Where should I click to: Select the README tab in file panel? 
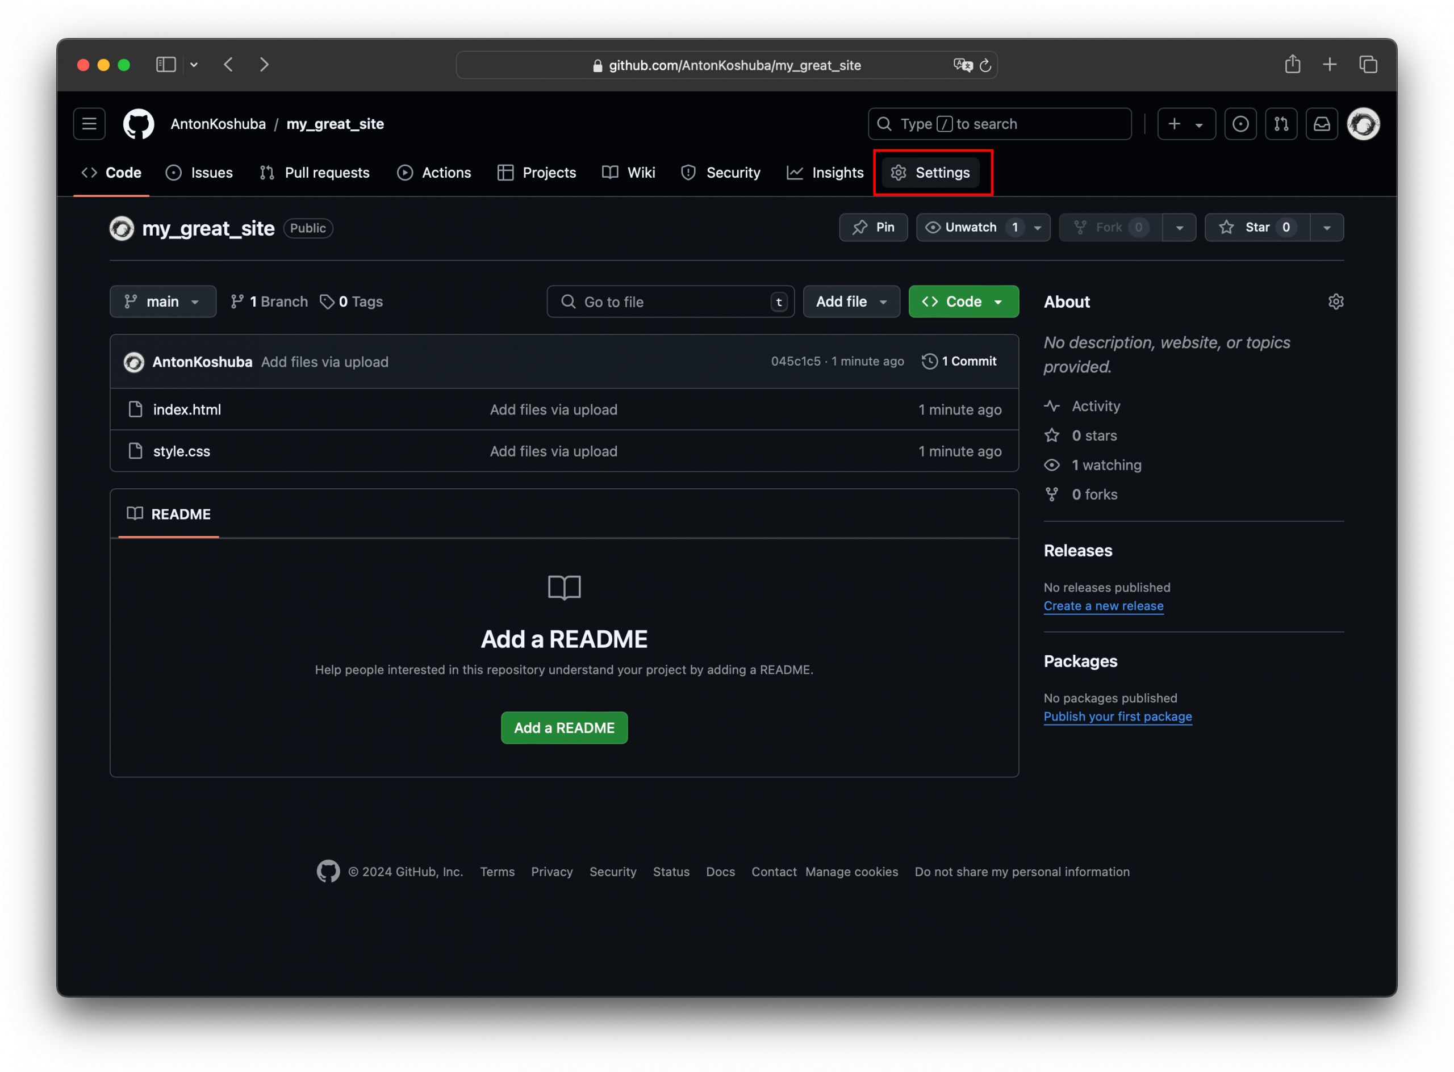pos(169,514)
